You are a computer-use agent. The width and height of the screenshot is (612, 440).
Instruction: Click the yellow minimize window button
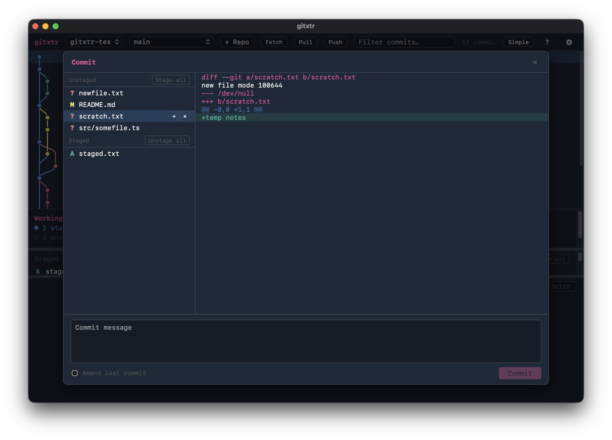coord(45,26)
